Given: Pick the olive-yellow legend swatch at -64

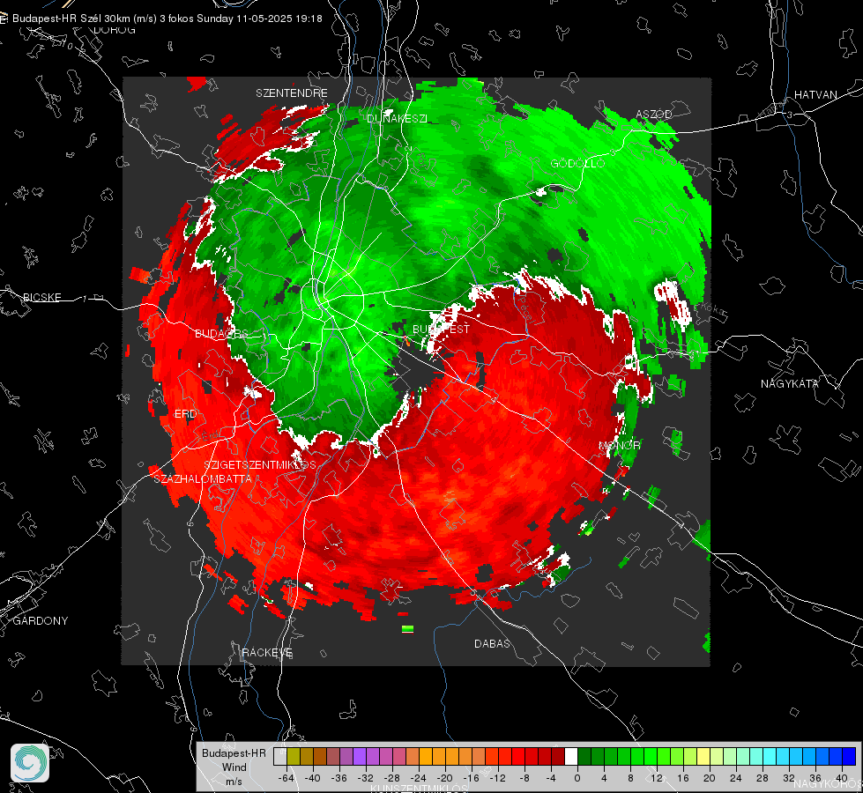Looking at the screenshot, I should (293, 756).
